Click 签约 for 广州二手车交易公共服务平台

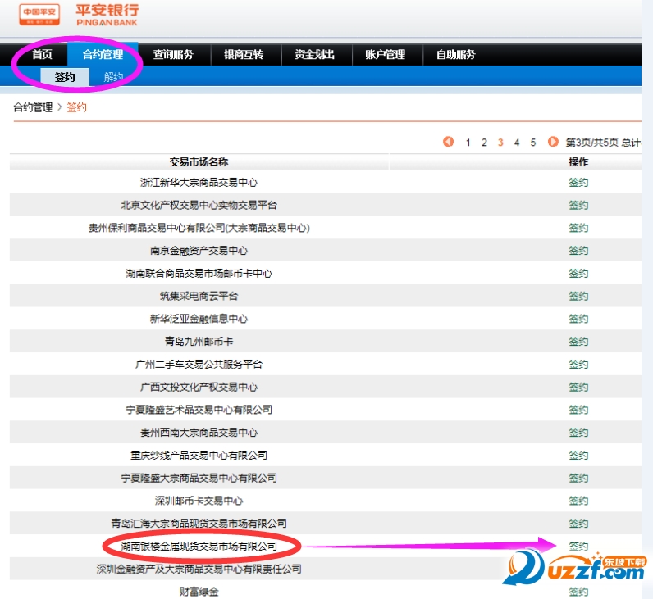pos(578,365)
